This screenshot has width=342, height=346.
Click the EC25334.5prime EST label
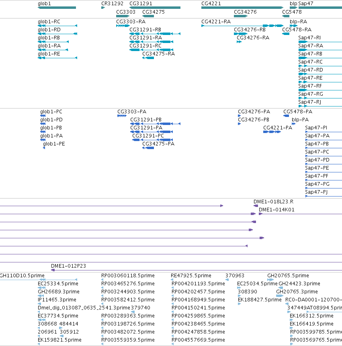point(58,284)
